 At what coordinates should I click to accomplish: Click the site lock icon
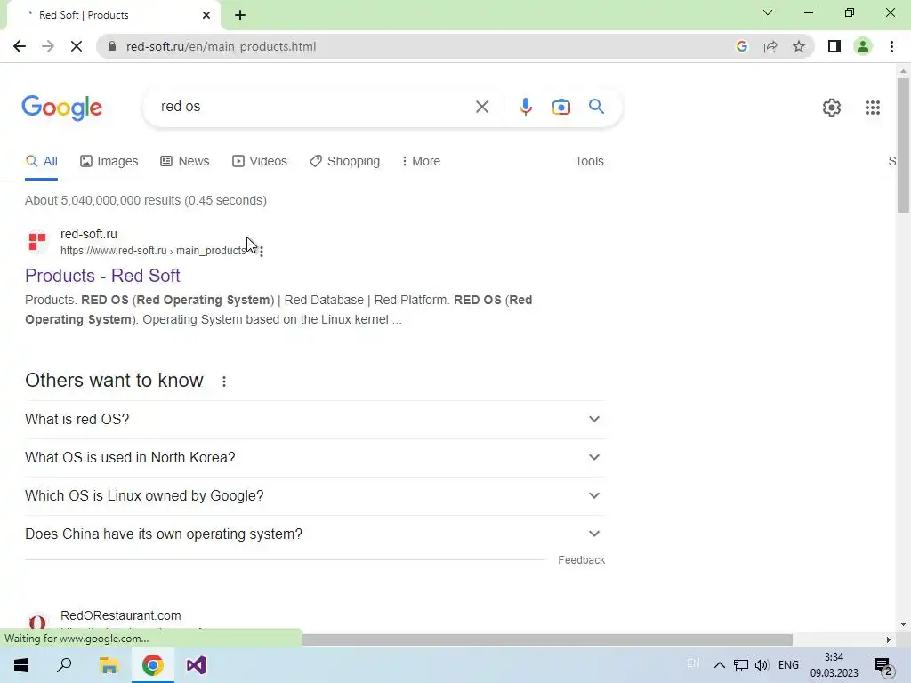pyautogui.click(x=112, y=46)
